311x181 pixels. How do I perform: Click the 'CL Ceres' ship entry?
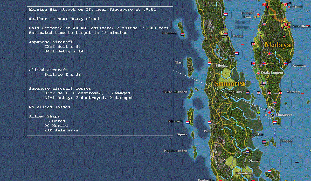click(55, 121)
